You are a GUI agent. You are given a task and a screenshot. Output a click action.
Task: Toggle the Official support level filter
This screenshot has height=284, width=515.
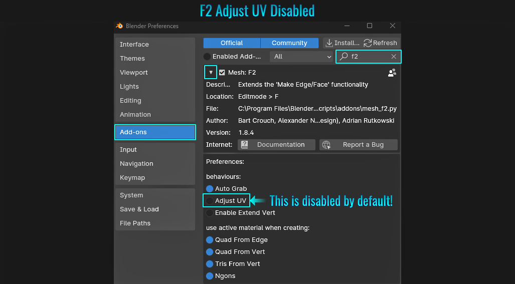(x=232, y=43)
